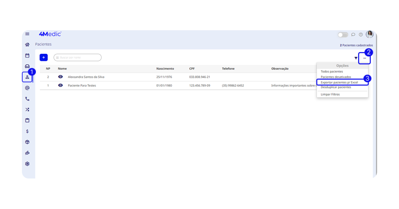Select Limpar Filtros in the options menu
Image resolution: width=399 pixels, height=209 pixels.
[x=330, y=95]
